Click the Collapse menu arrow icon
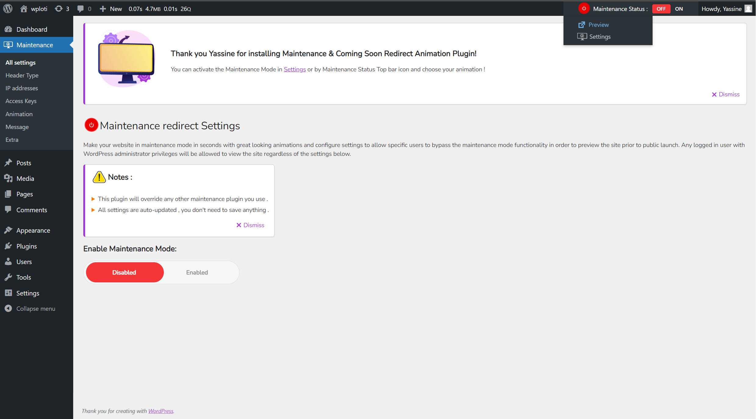Screen dimensions: 756x419 (8, 309)
